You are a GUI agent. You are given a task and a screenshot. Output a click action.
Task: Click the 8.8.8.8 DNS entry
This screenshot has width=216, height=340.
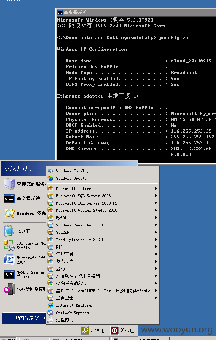click(181, 154)
